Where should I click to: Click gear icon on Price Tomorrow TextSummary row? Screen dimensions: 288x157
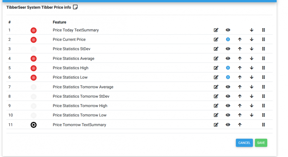point(34,125)
